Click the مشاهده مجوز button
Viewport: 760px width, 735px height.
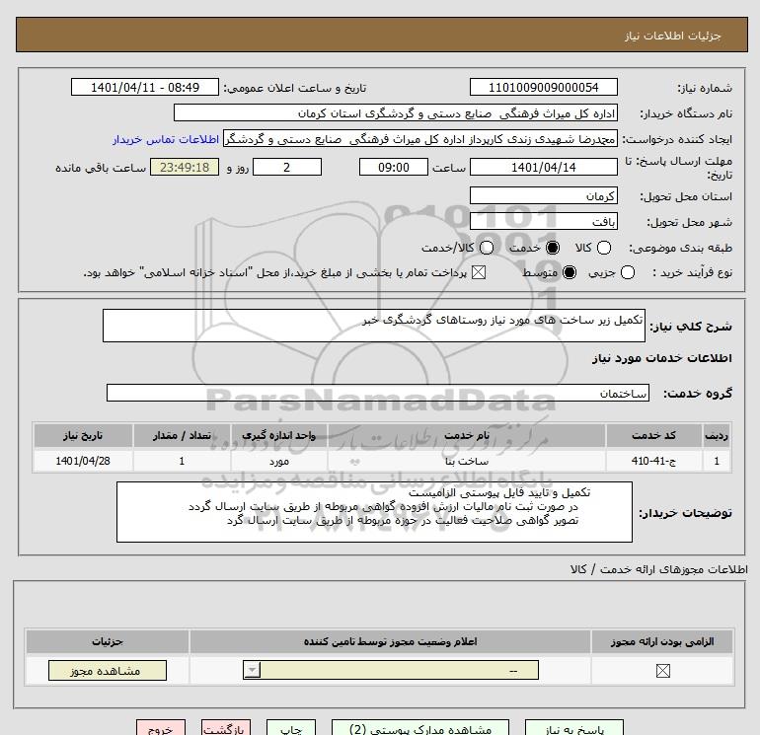pos(108,671)
